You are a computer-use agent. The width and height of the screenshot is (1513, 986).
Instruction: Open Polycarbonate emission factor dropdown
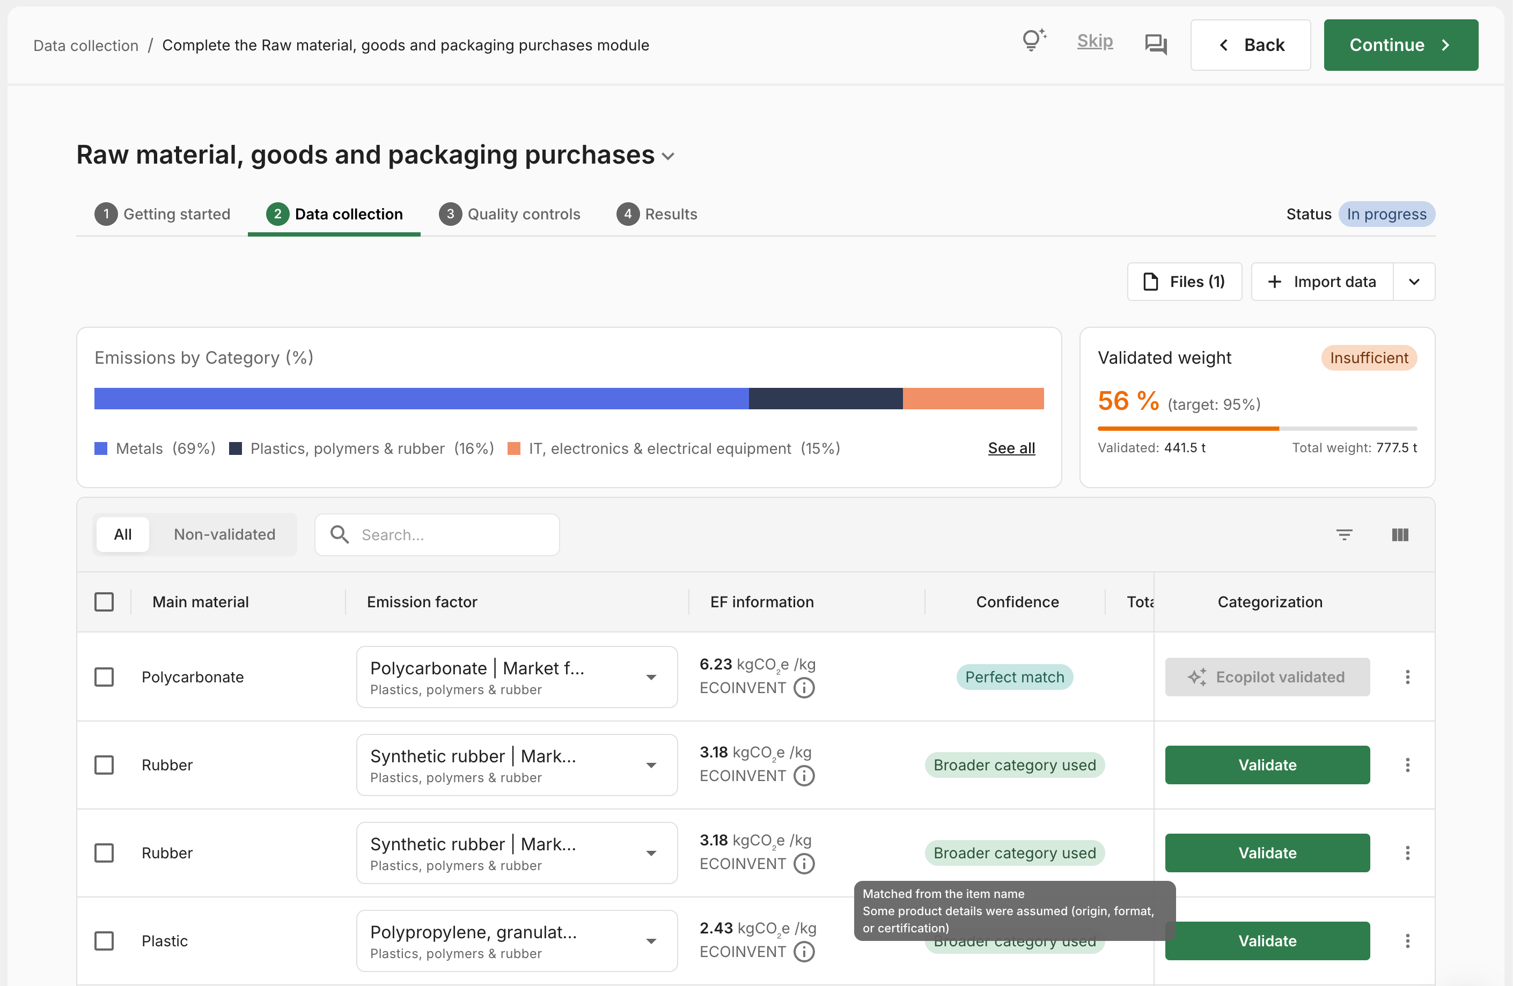517,677
